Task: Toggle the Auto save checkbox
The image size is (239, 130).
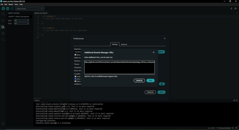Action: pos(75,79)
